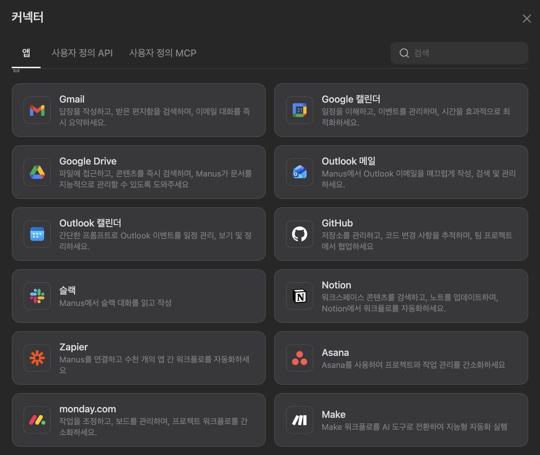Click the Make logo icon

299,420
